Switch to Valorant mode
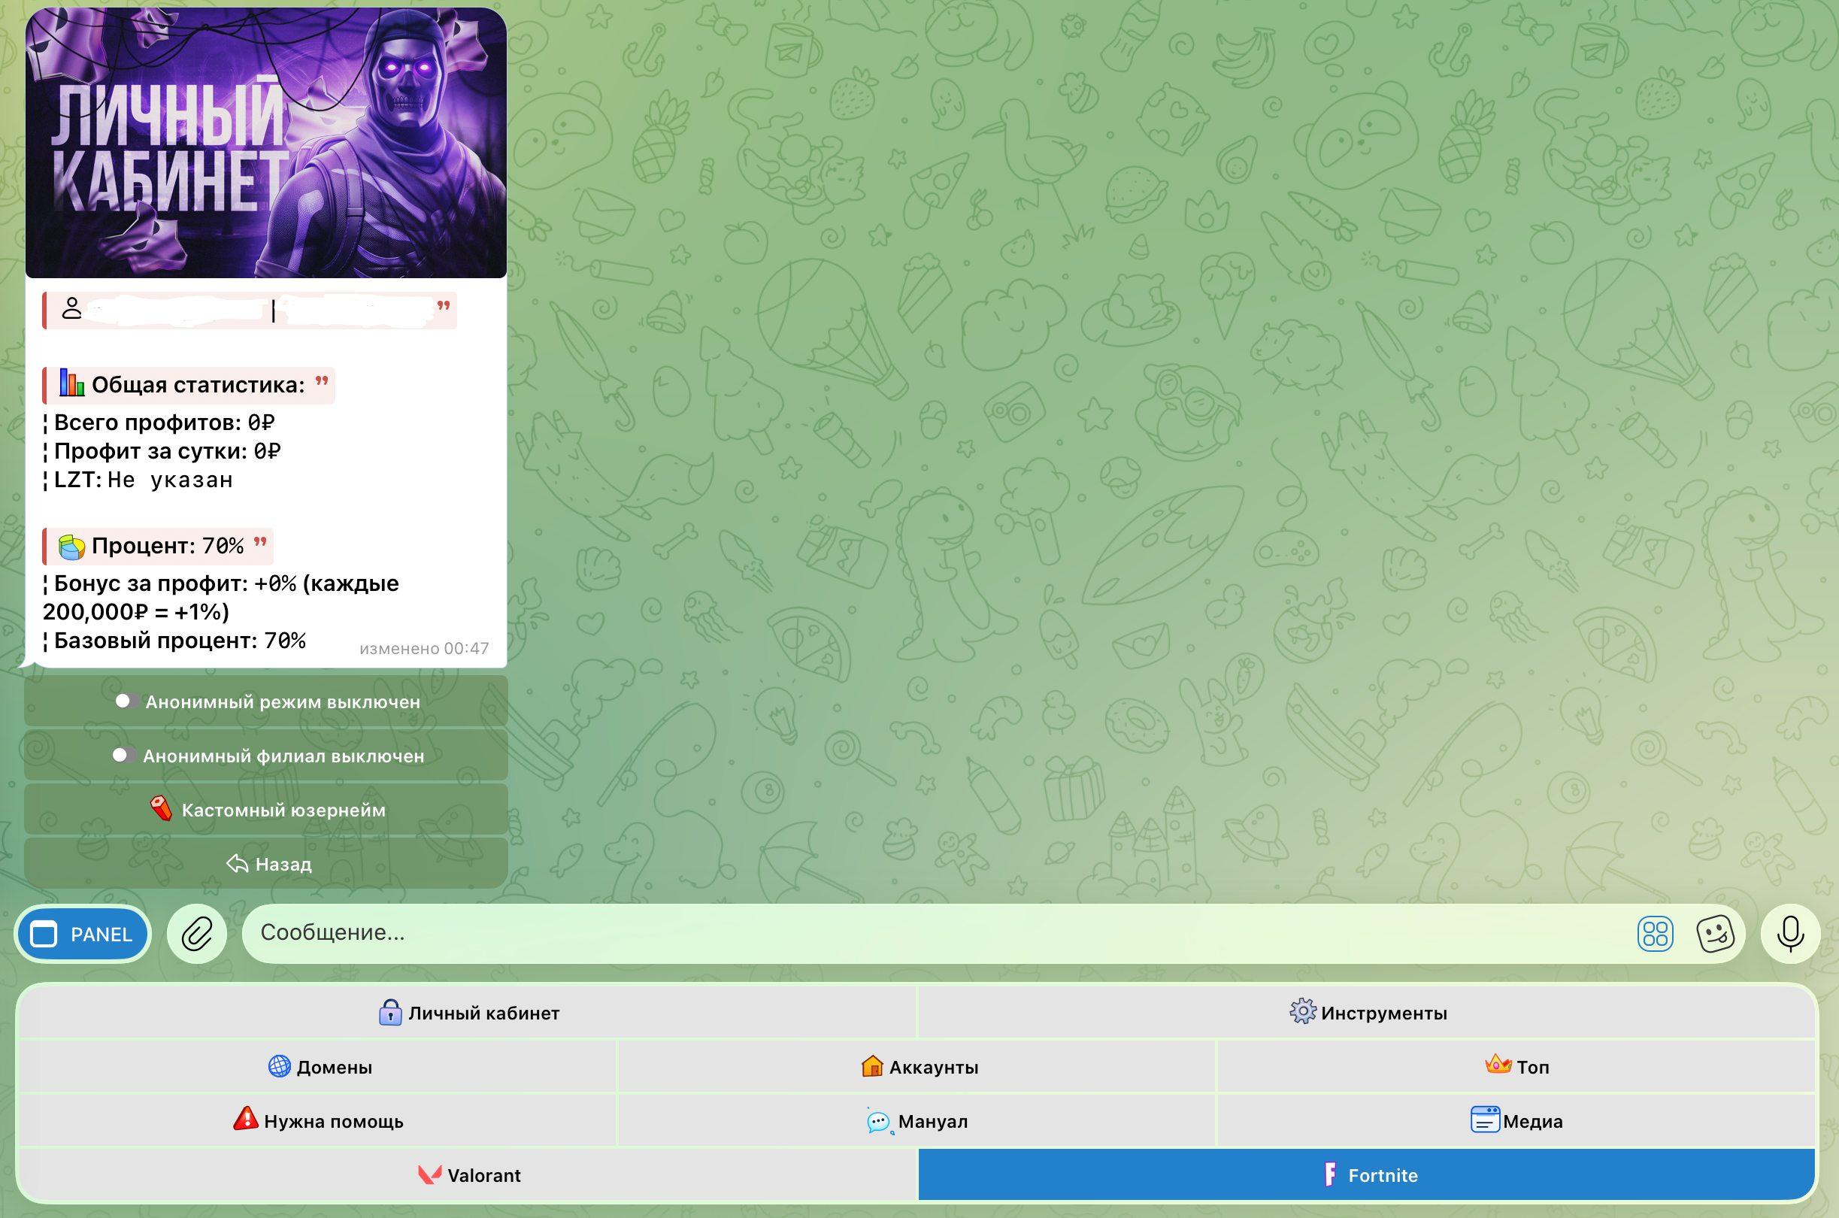Screen dimensions: 1839x1218 tap(468, 1175)
